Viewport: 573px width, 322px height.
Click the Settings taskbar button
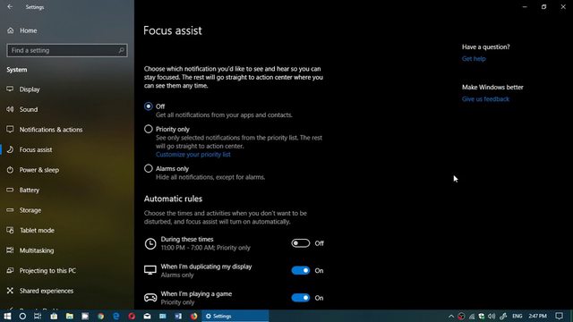(x=235, y=316)
